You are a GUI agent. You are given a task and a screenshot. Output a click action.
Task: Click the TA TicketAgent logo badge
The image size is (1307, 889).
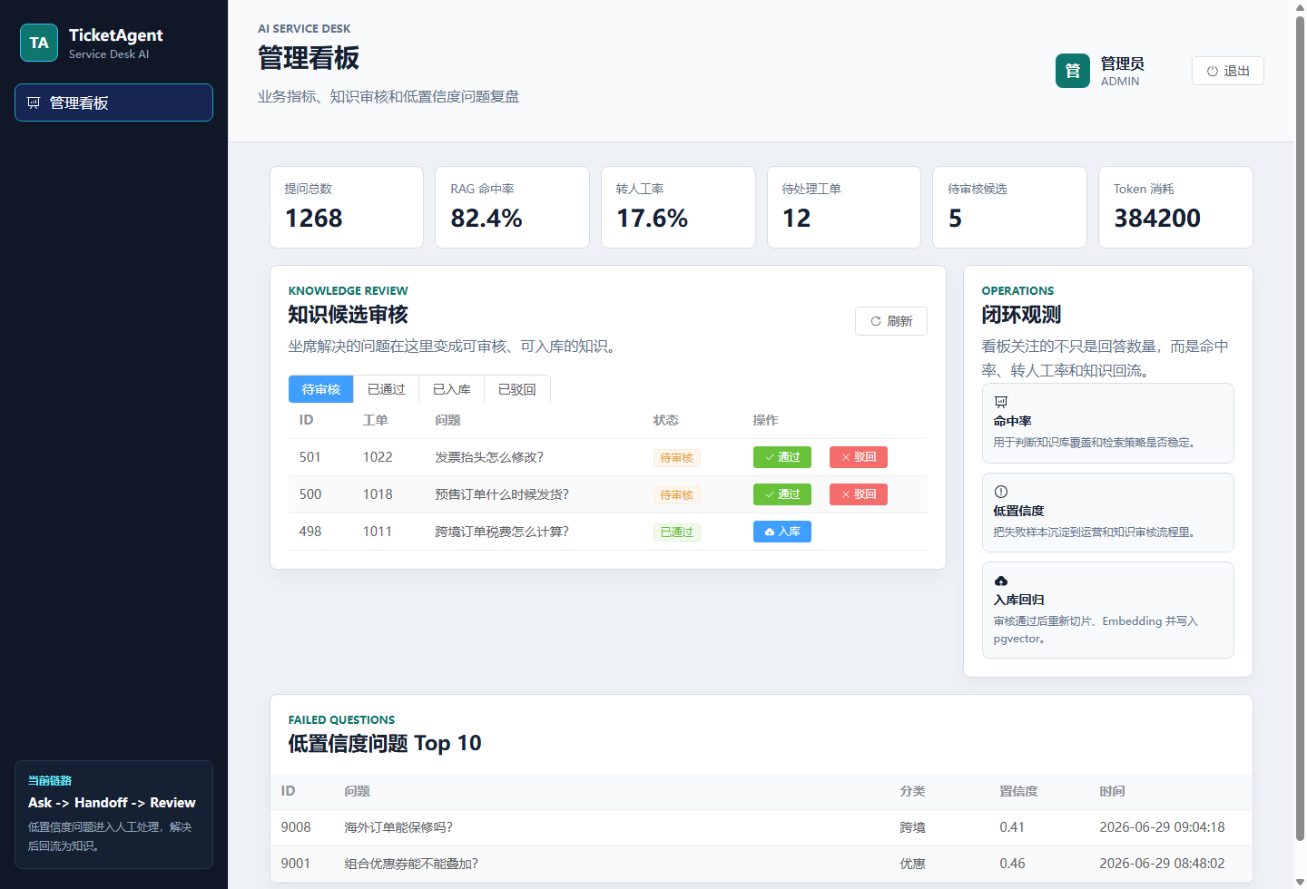click(x=39, y=43)
